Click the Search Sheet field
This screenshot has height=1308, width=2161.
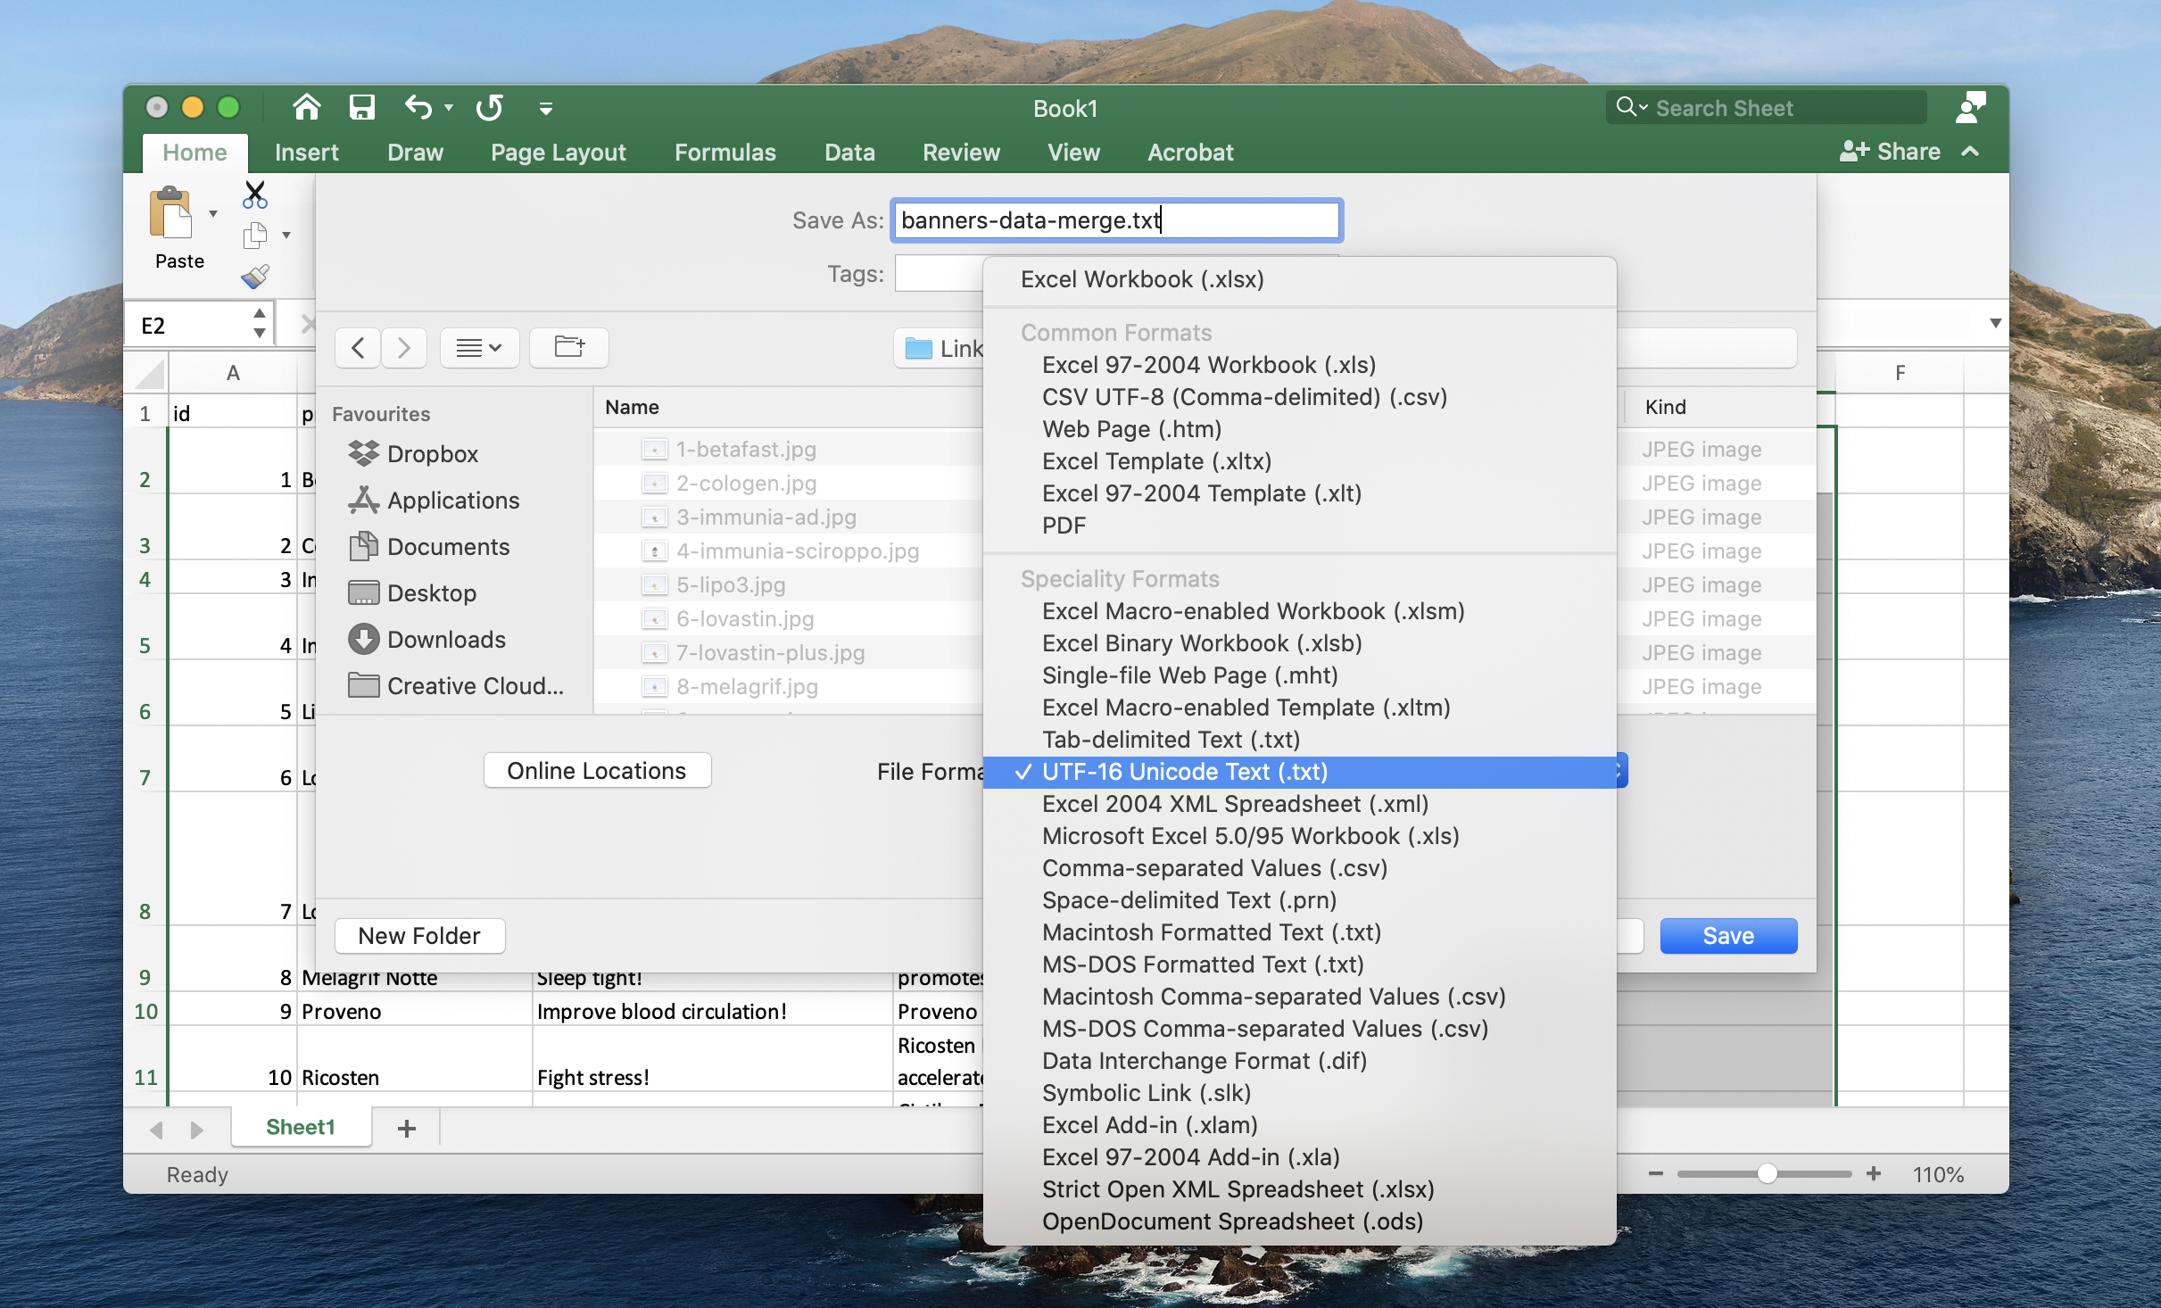tap(1766, 108)
